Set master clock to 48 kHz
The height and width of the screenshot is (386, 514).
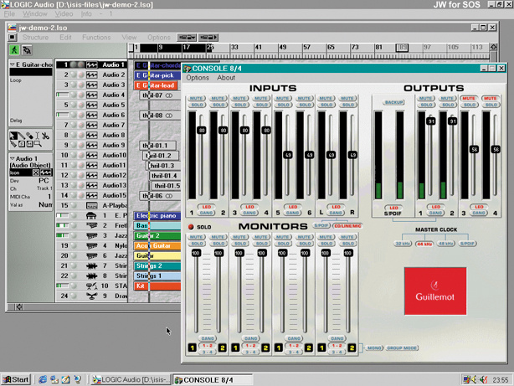pyautogui.click(x=445, y=244)
